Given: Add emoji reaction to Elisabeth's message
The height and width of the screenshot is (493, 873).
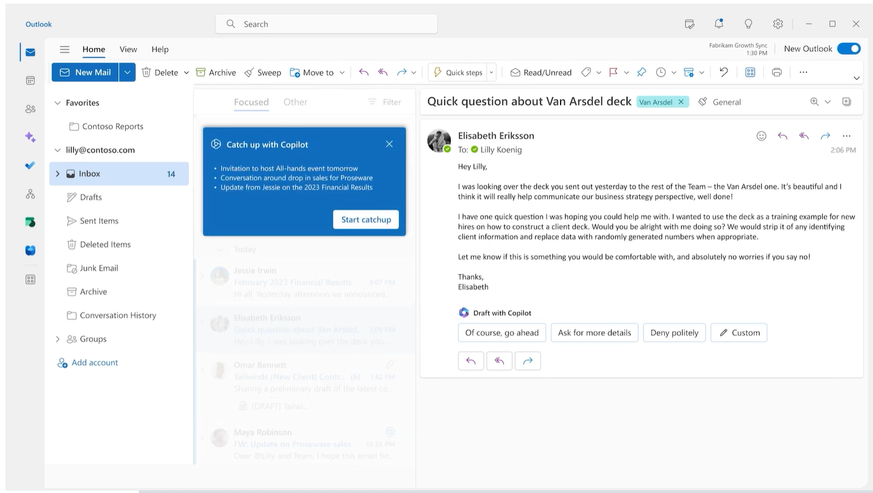Looking at the screenshot, I should (761, 136).
